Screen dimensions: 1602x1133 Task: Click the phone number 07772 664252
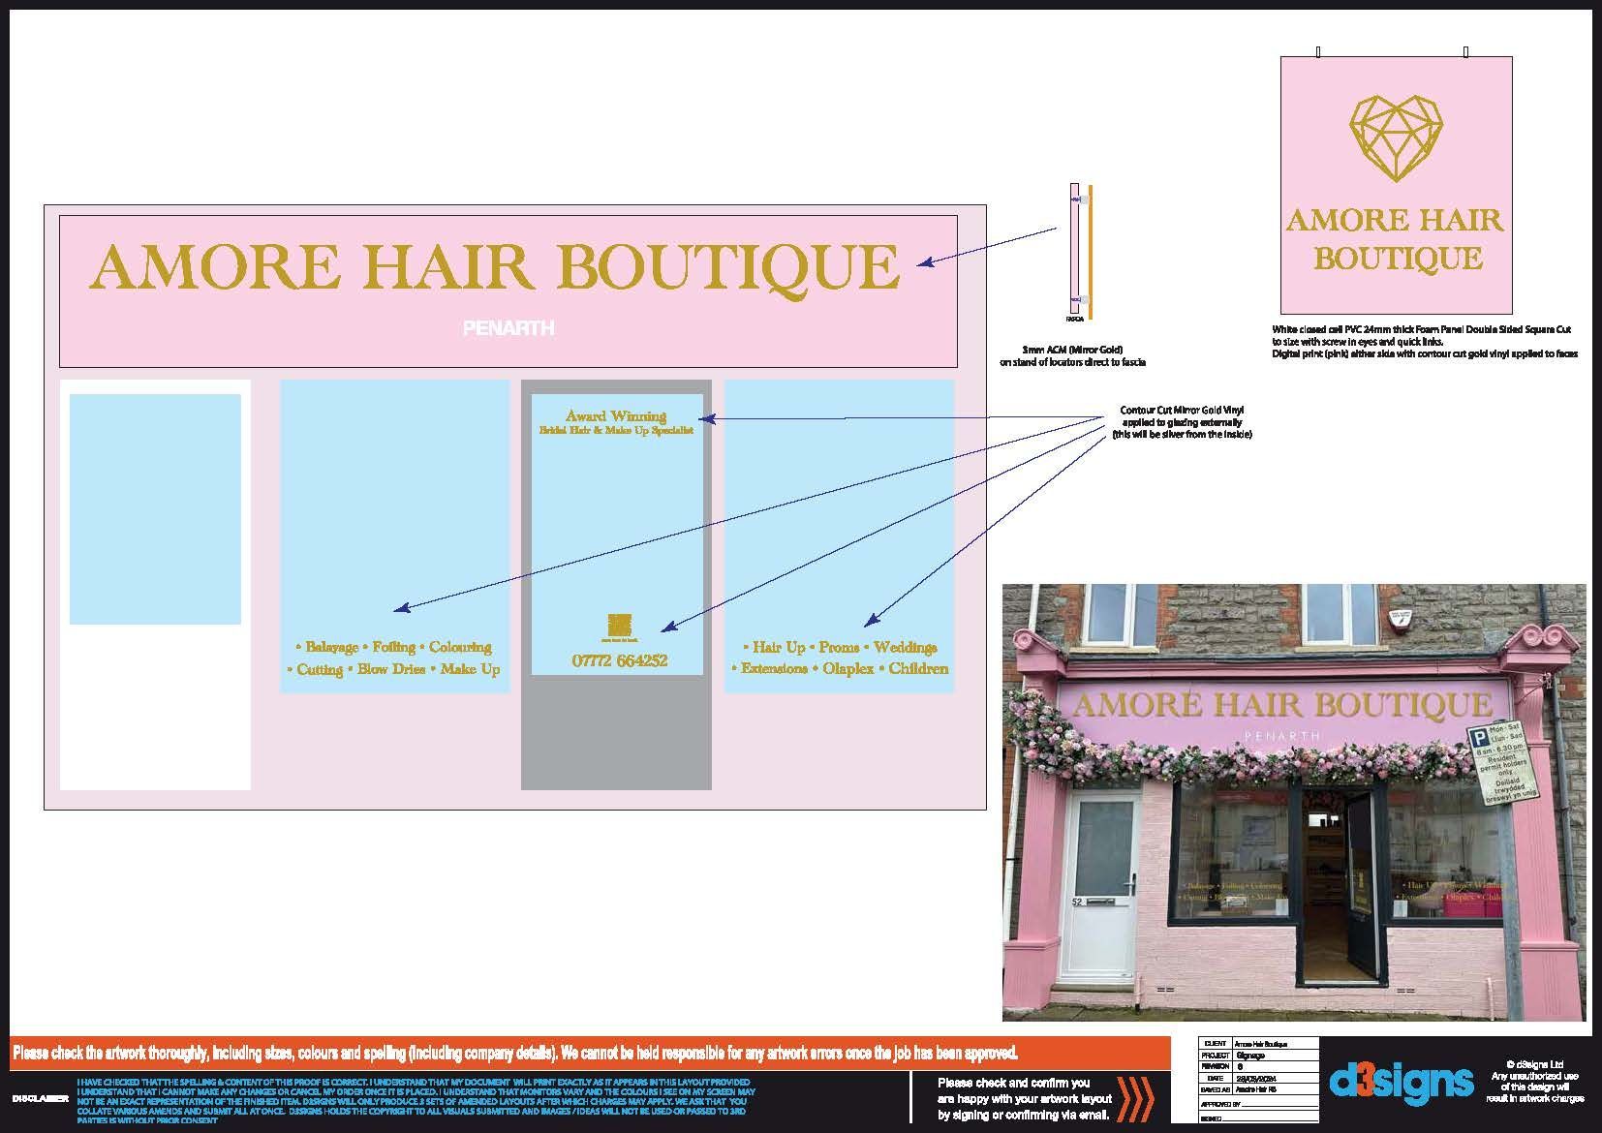[x=618, y=660]
